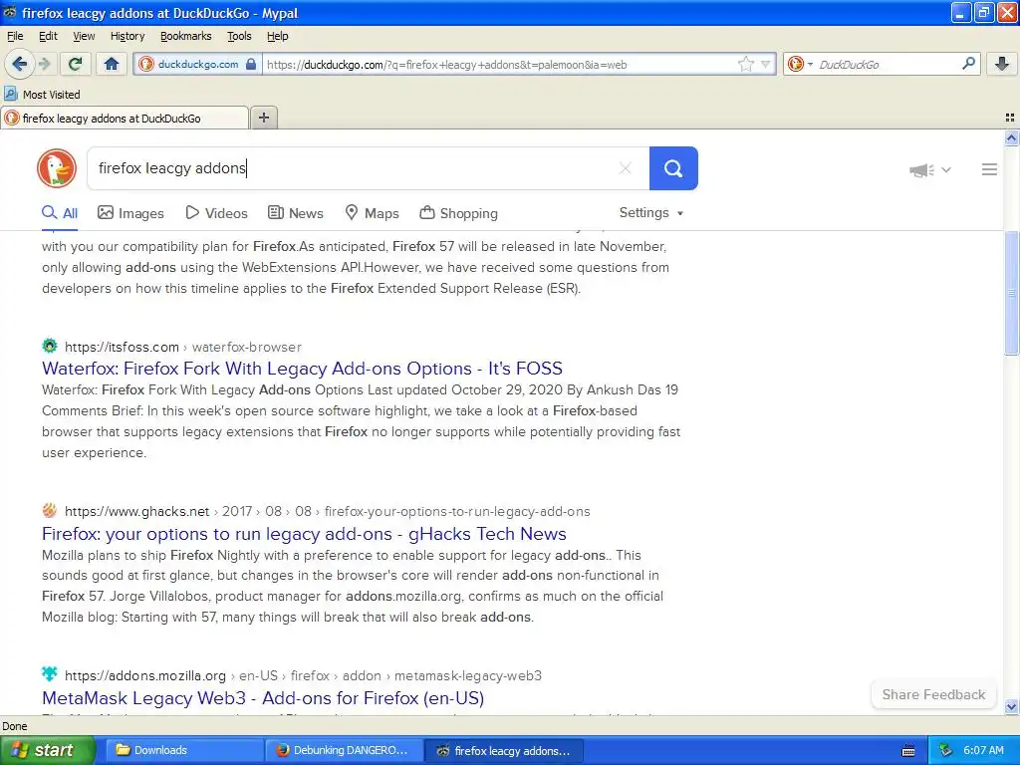Open the Bookmarks menu
Screen dimensions: 1020x765
[186, 36]
